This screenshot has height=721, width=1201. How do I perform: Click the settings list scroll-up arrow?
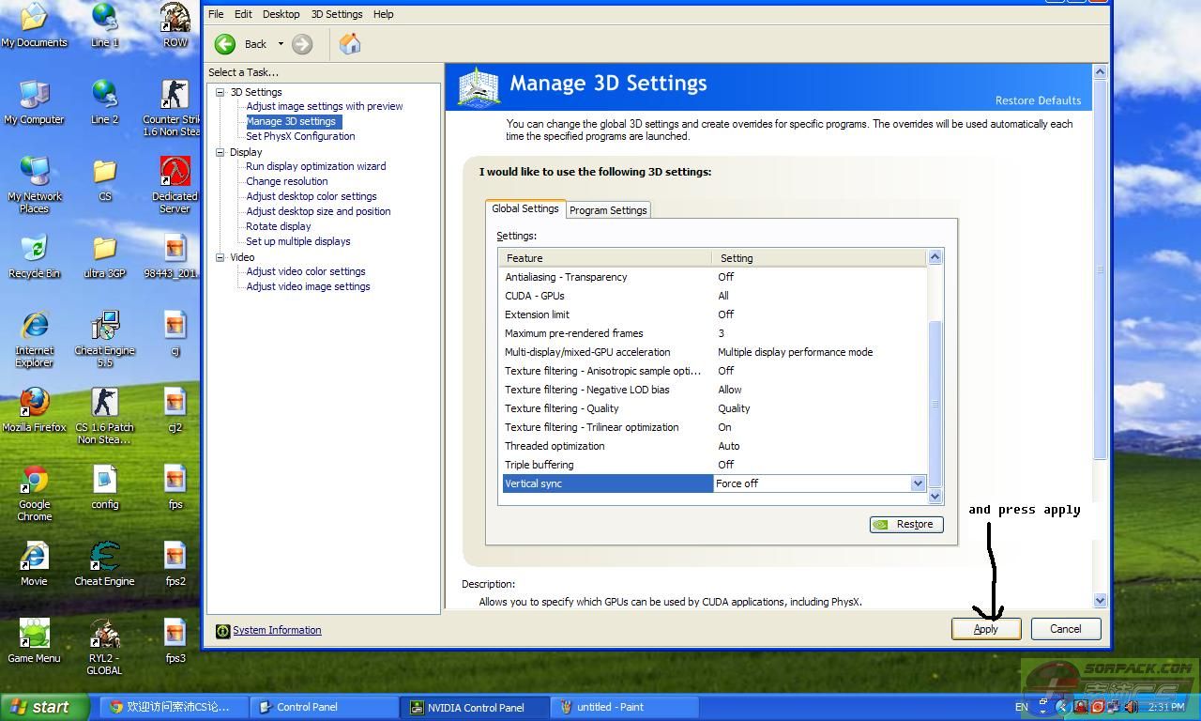pyautogui.click(x=935, y=257)
